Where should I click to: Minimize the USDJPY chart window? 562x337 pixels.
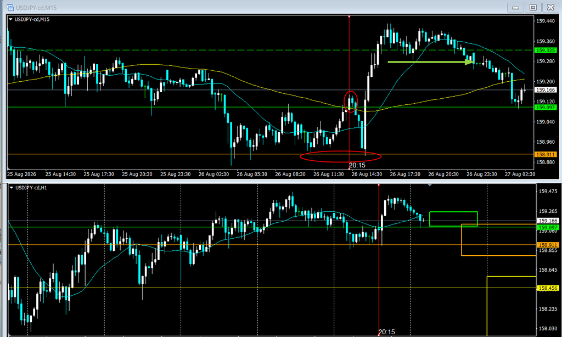pos(515,8)
